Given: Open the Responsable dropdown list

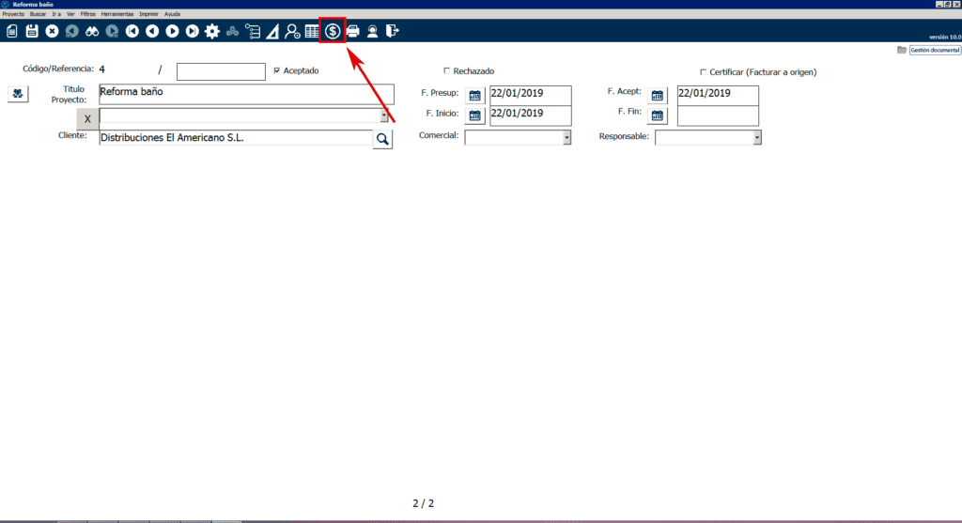Looking at the screenshot, I should click(756, 138).
